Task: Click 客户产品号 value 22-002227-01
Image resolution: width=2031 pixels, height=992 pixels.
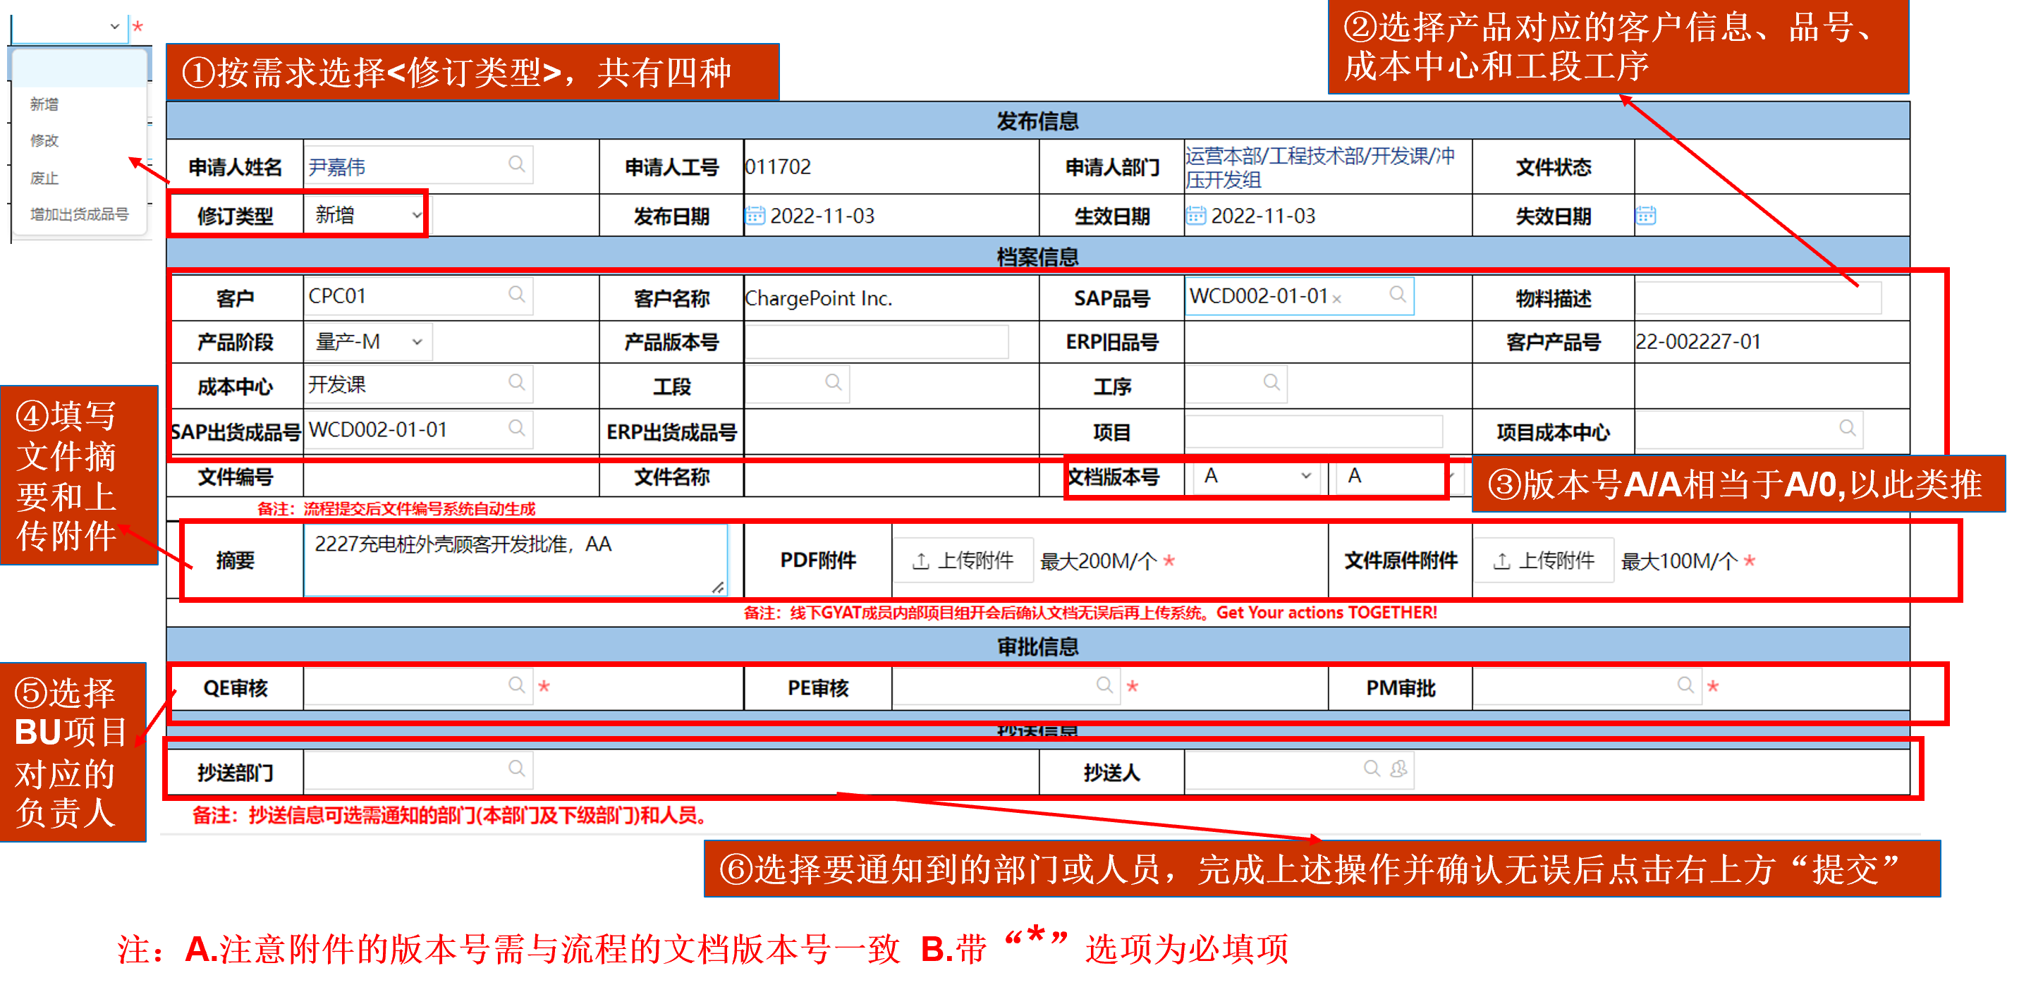Action: 1697,341
